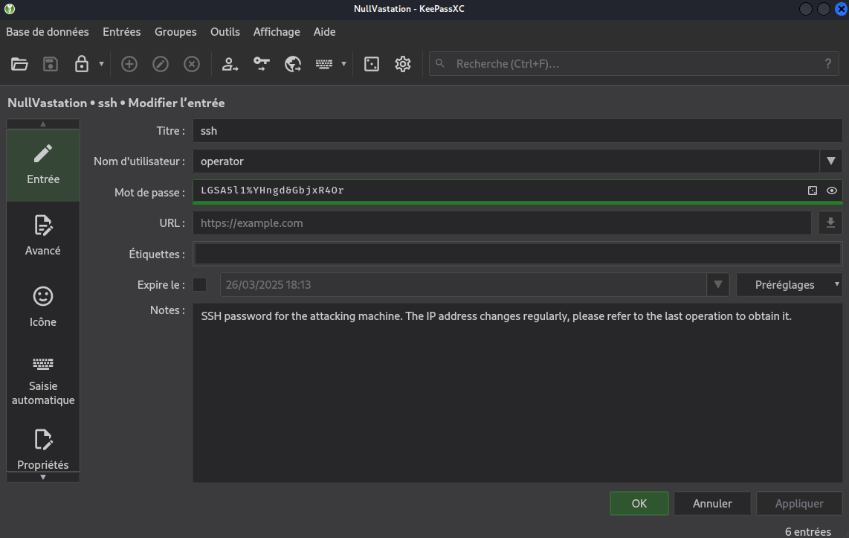Open the Groupes menu
This screenshot has width=849, height=538.
coord(175,32)
